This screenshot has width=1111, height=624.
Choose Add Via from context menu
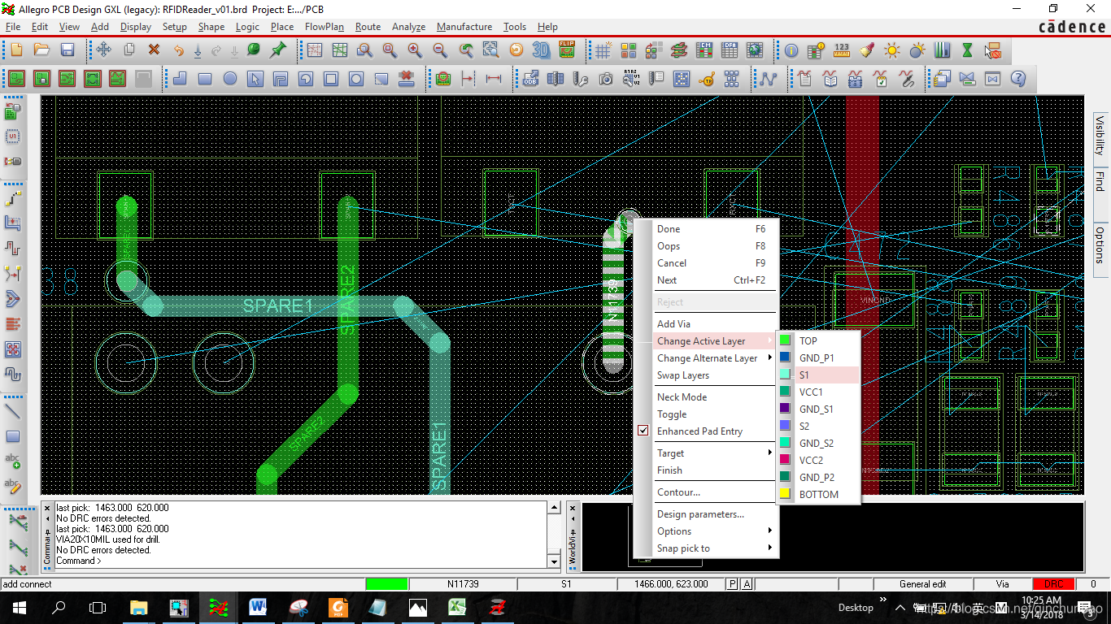coord(673,324)
